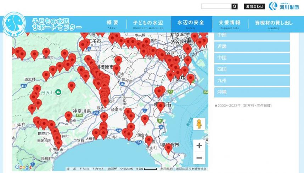304x173 pixels.
Task: Click the 箱根町 map label
Action: [46, 159]
